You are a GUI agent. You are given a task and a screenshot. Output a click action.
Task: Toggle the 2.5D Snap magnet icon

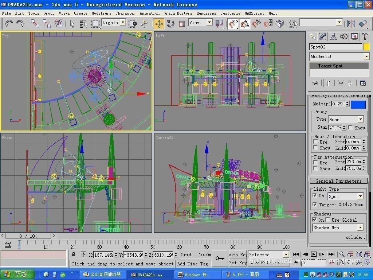coord(233,24)
